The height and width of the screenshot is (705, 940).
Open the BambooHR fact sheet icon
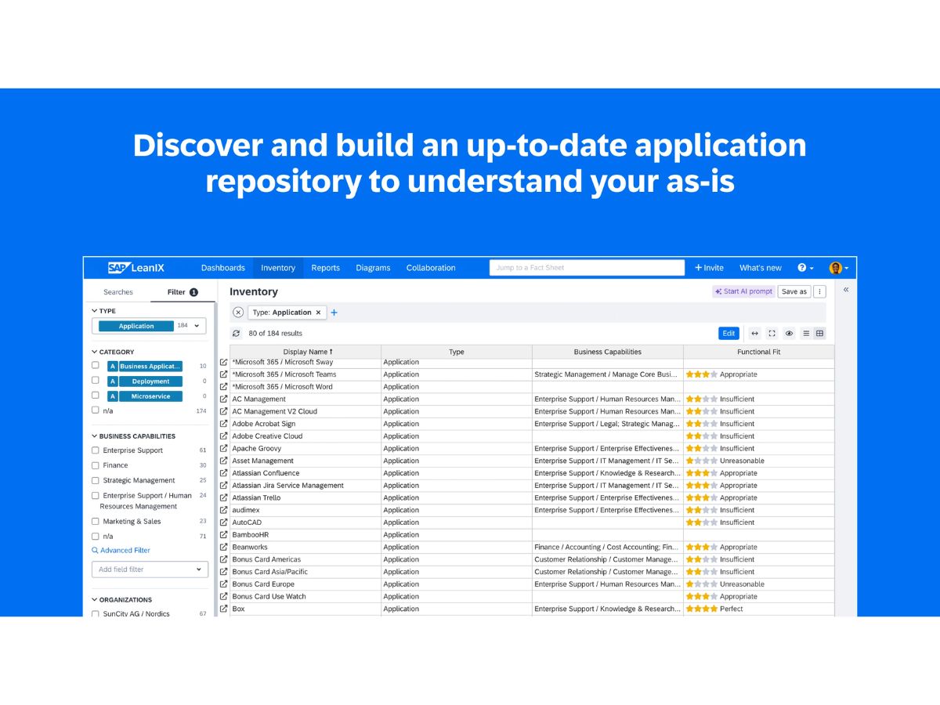[224, 535]
